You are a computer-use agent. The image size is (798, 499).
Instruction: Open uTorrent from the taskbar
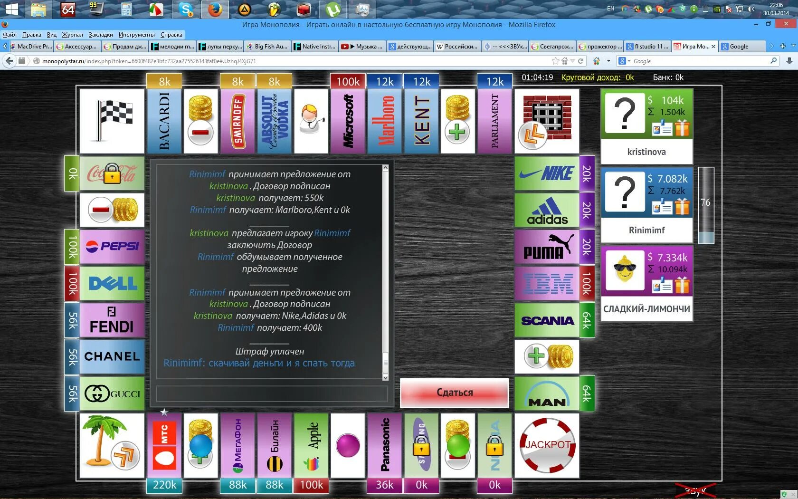point(333,9)
